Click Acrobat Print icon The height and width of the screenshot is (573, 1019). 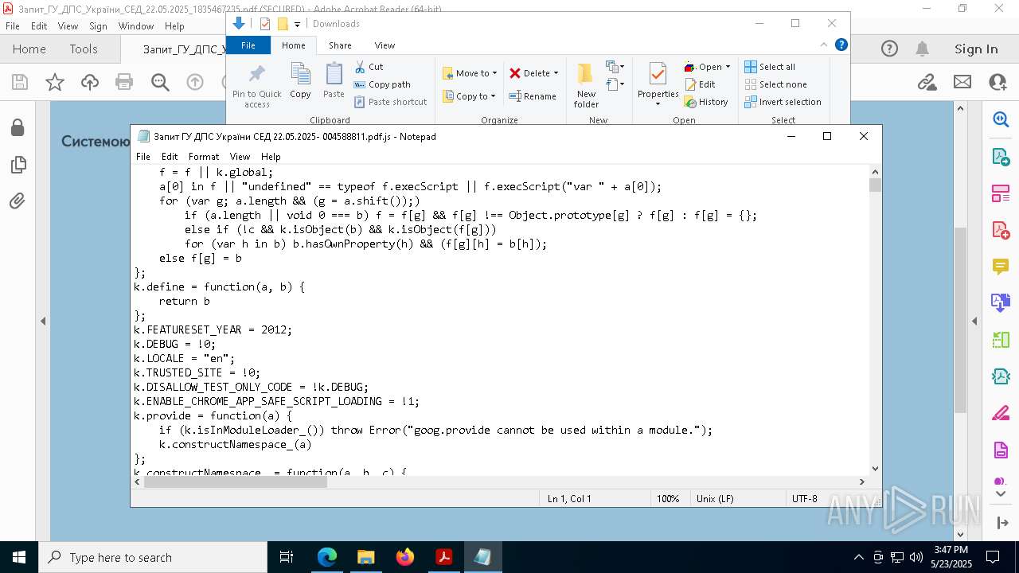click(x=124, y=82)
